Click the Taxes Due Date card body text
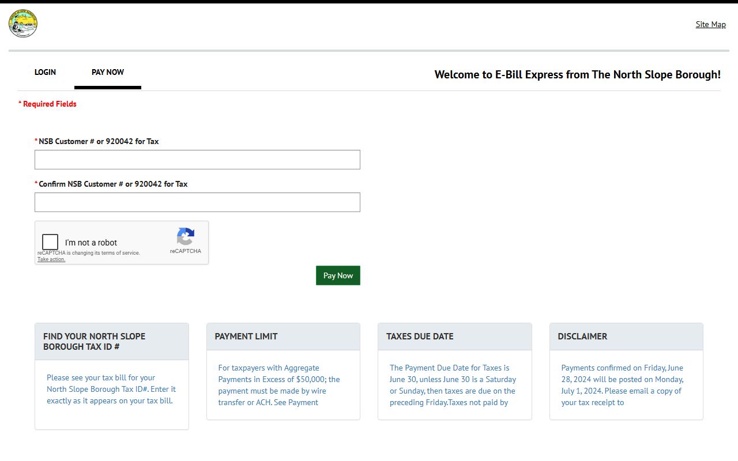Viewport: 738px width, 461px height. point(453,385)
